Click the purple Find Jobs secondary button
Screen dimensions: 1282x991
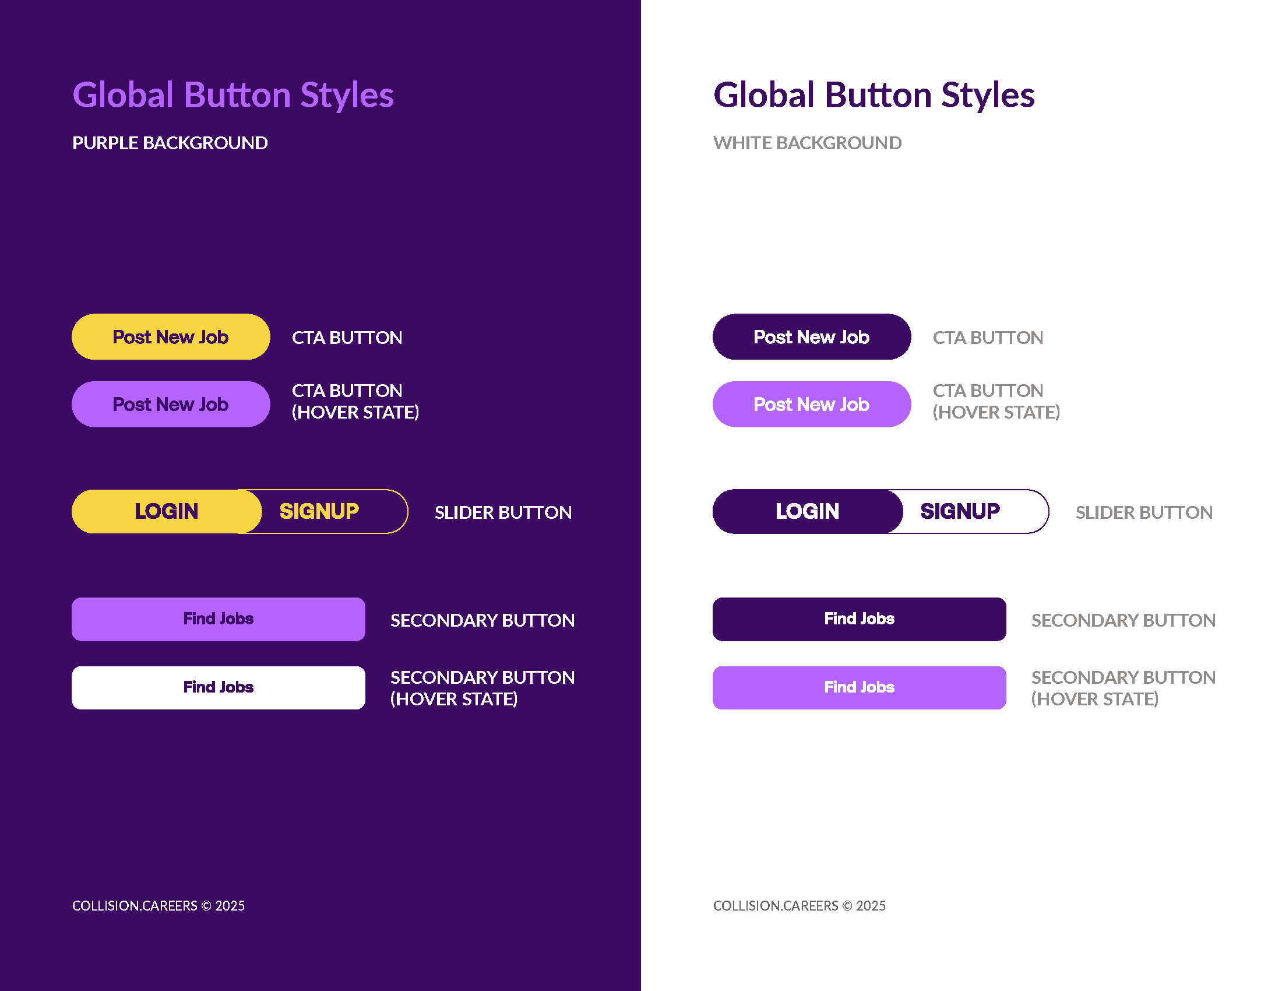(x=218, y=619)
